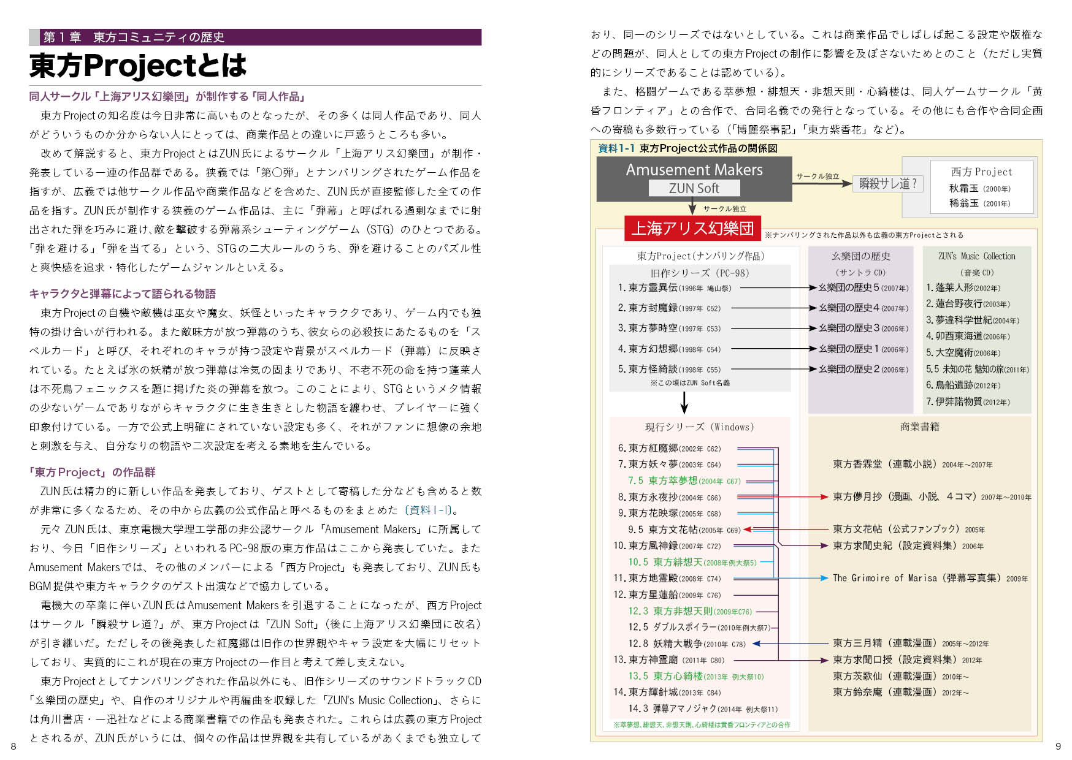Click '東方鈴奈庵（連載漫画）' entry

900,693
